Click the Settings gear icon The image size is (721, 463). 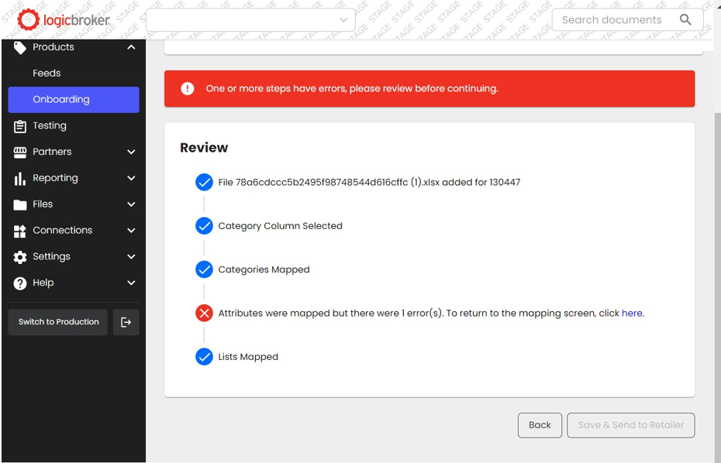pyautogui.click(x=20, y=257)
